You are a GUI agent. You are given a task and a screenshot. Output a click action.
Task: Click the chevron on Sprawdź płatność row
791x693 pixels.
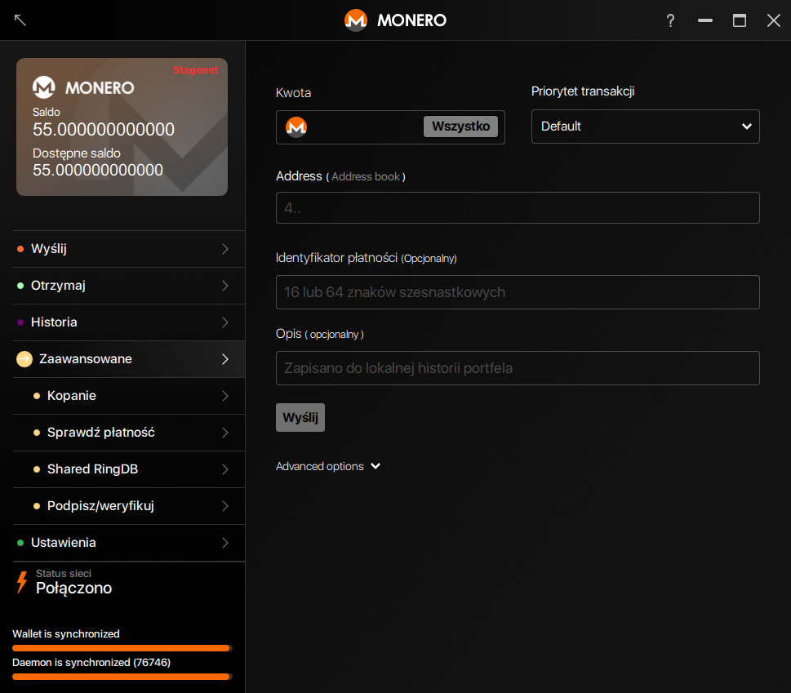pyautogui.click(x=225, y=433)
